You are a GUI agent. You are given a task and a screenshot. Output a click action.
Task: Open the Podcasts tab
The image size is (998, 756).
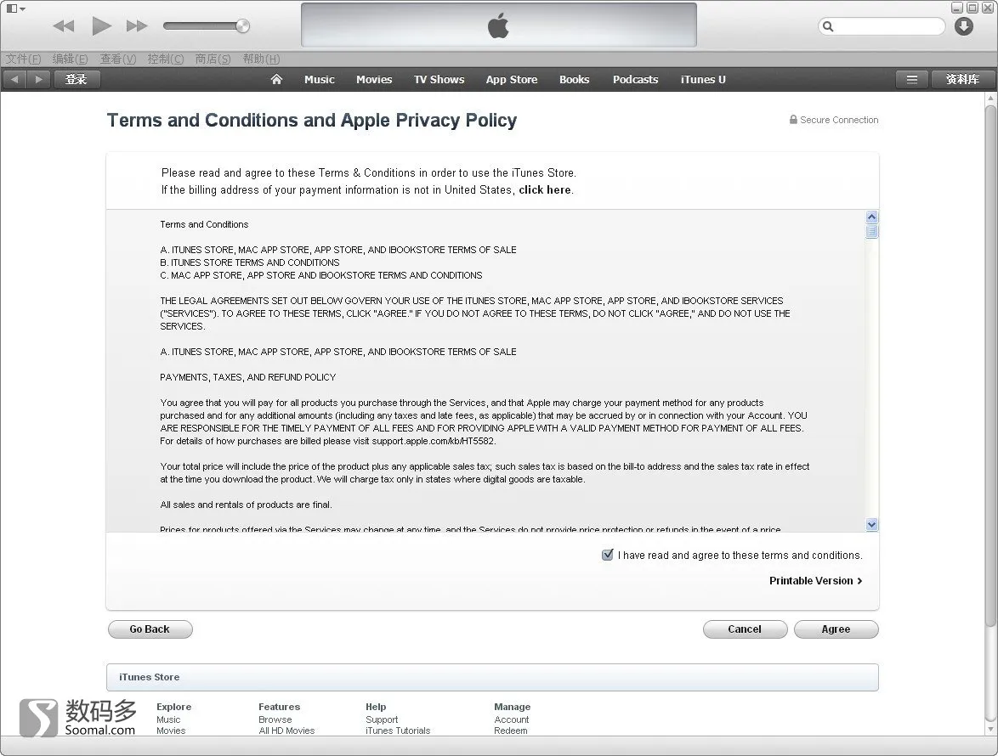(x=635, y=80)
